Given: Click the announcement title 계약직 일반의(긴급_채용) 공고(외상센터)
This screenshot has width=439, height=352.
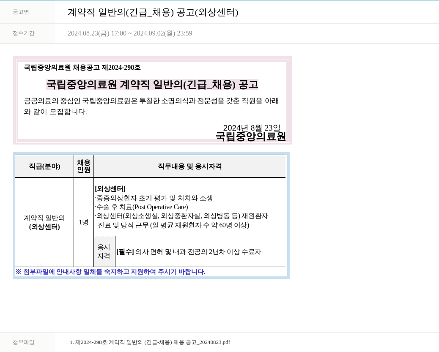Looking at the screenshot, I should pos(153,12).
